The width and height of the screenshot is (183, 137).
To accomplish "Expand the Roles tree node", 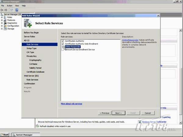I will (2, 17).
